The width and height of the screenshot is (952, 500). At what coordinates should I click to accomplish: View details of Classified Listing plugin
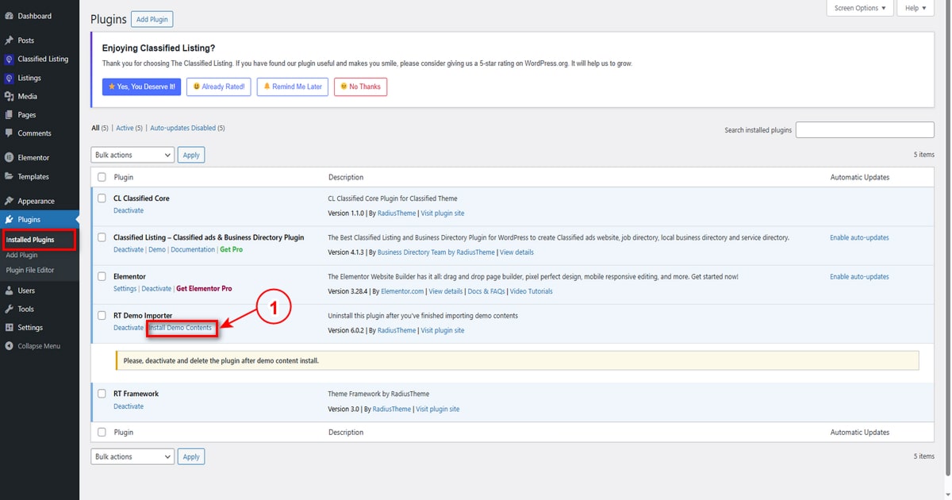tap(517, 252)
